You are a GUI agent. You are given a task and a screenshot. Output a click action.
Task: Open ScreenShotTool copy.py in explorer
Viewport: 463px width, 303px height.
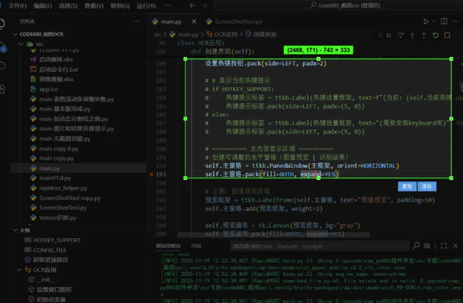[x=70, y=198]
